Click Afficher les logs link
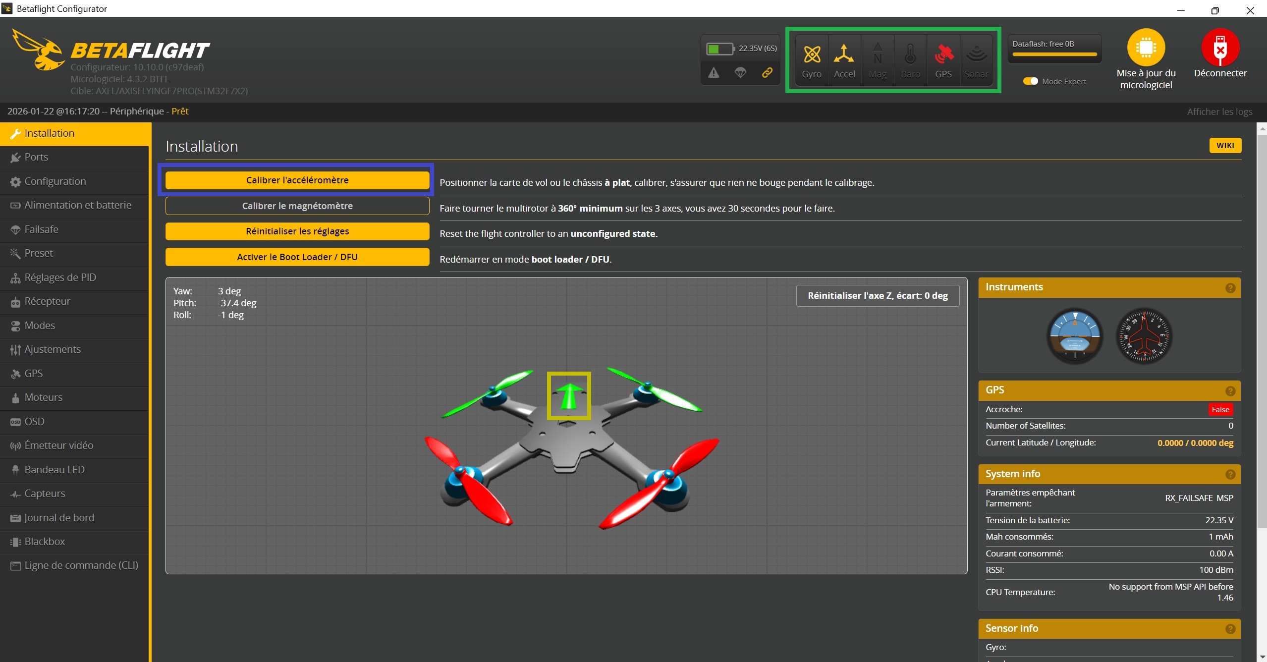The image size is (1267, 662). [x=1219, y=112]
